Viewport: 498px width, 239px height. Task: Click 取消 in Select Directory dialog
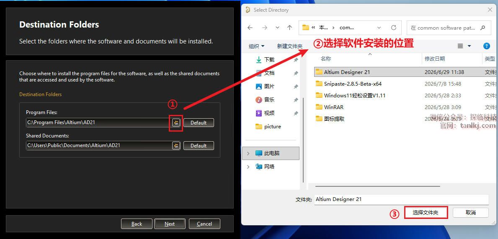(471, 212)
